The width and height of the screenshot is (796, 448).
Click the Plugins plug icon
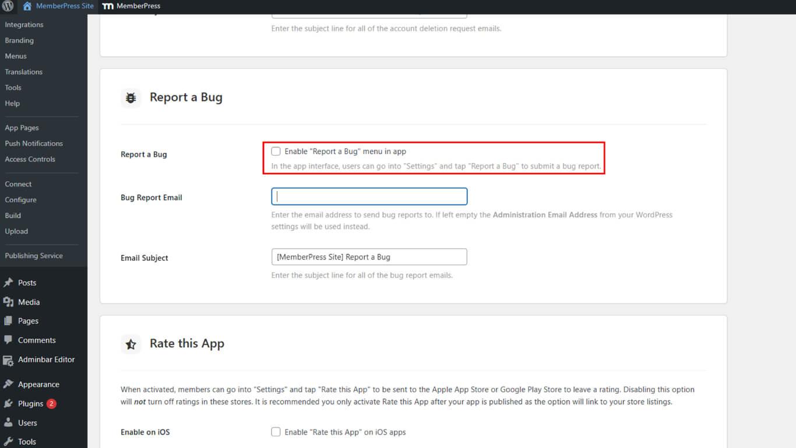(x=8, y=403)
